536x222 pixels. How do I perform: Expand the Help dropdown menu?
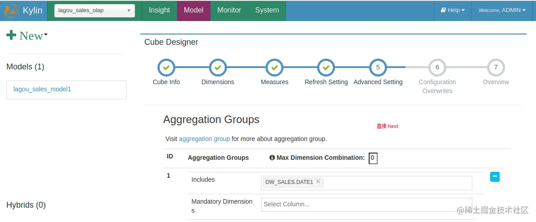coord(453,10)
